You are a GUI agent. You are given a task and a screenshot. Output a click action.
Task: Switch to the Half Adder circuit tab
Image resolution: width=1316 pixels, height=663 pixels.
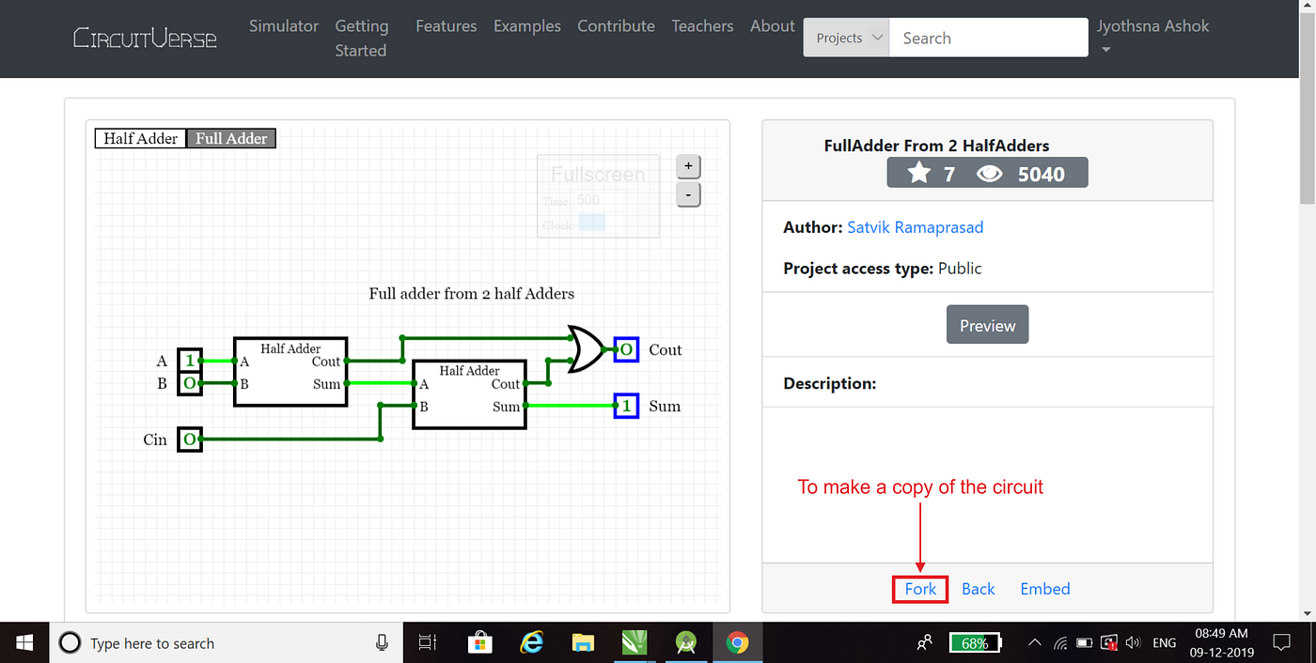(139, 138)
